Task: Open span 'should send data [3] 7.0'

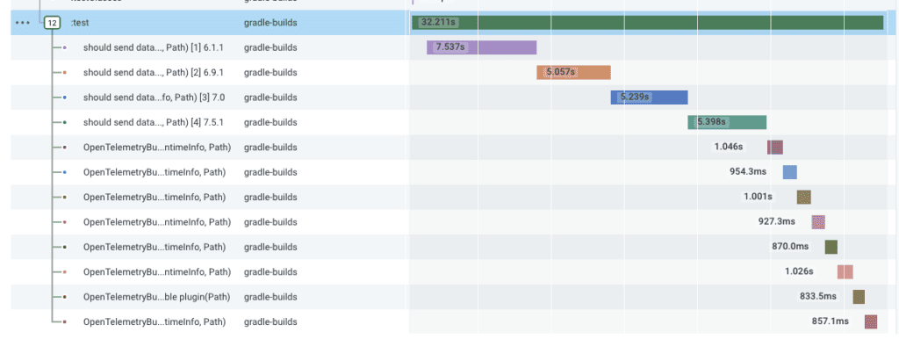Action: (154, 97)
